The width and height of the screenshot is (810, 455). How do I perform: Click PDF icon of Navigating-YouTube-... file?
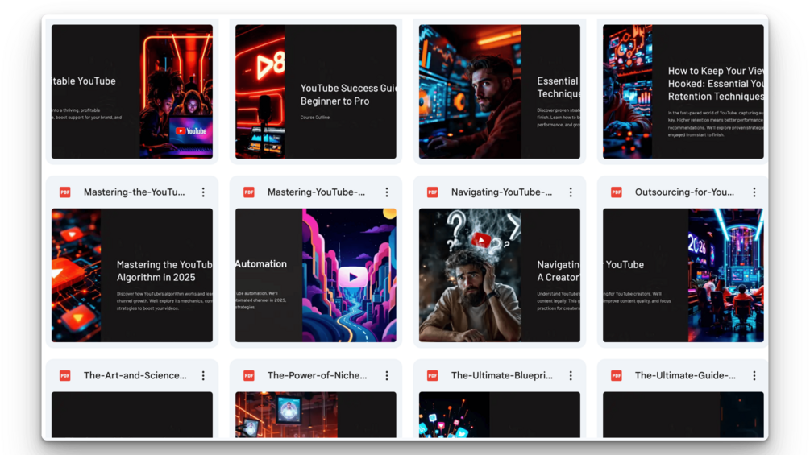tap(433, 192)
